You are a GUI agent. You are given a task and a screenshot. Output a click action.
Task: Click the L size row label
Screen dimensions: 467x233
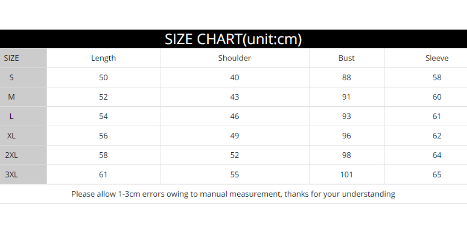12,116
